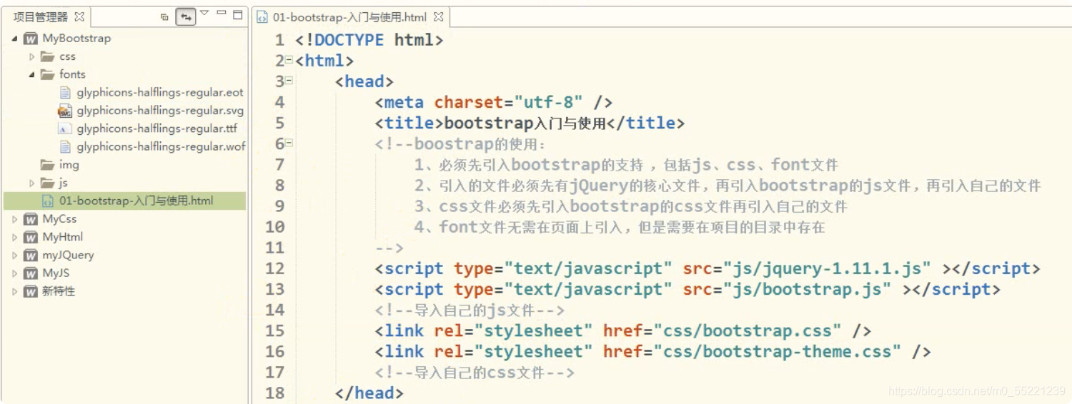The width and height of the screenshot is (1072, 404).
Task: Select the js folder label
Action: [64, 183]
